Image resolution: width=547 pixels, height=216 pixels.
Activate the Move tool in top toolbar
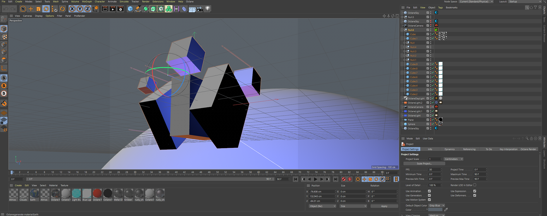point(31,9)
